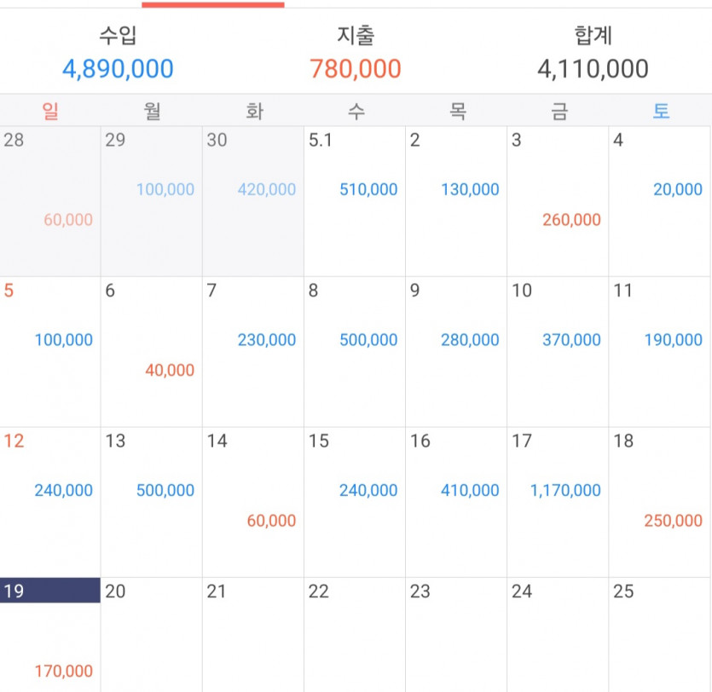Tap the 지출 total 780,000
Viewport: 712px width, 692px height.
pos(356,69)
